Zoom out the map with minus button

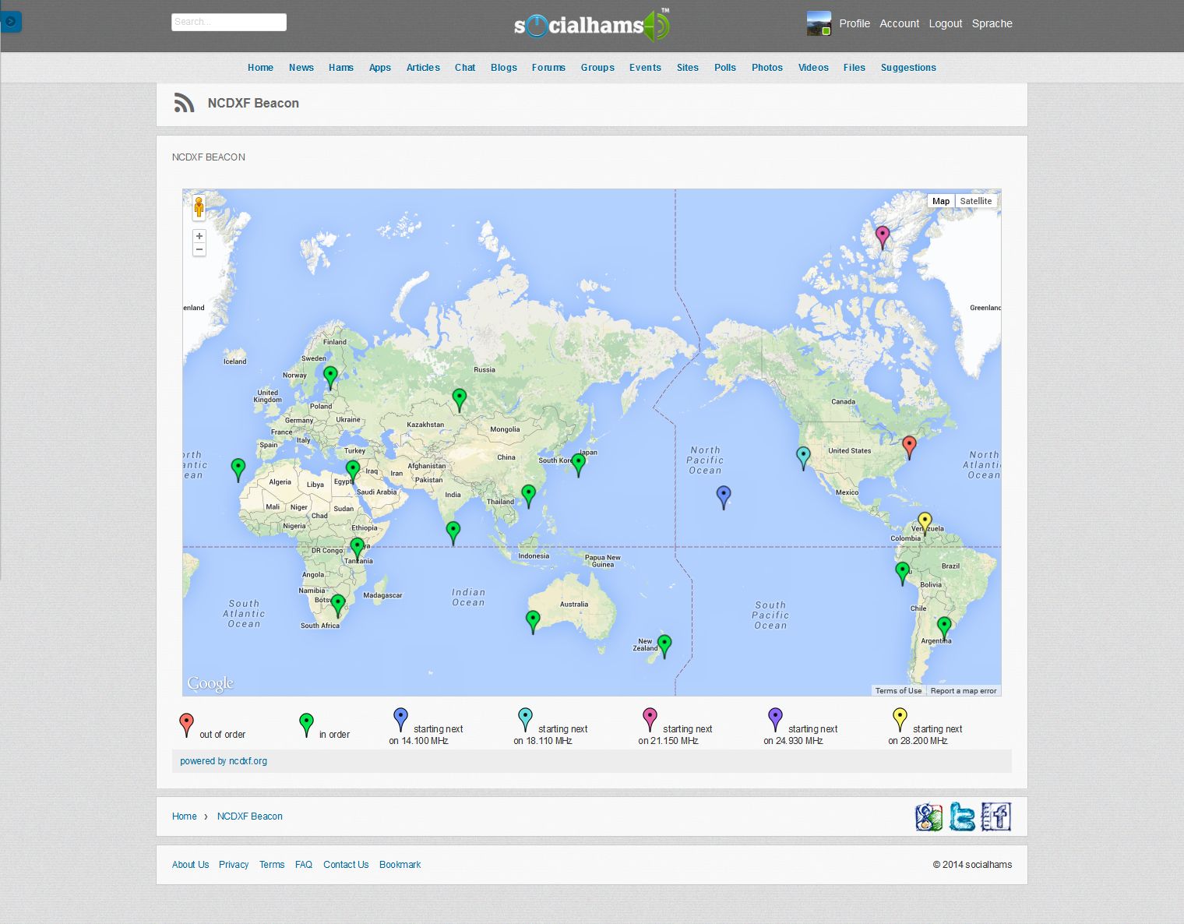pos(199,249)
